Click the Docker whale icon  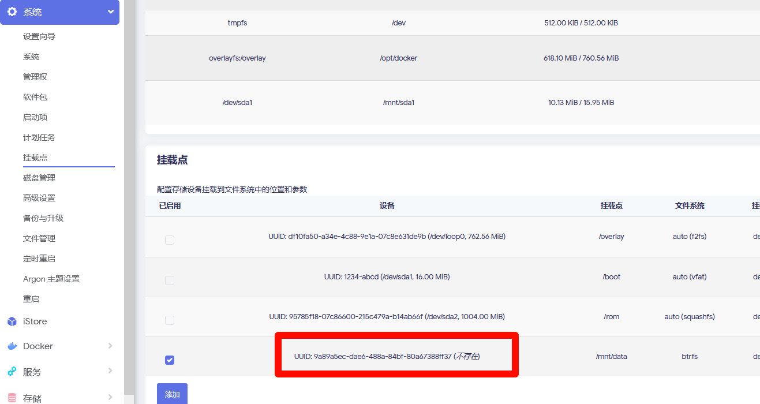[12, 346]
